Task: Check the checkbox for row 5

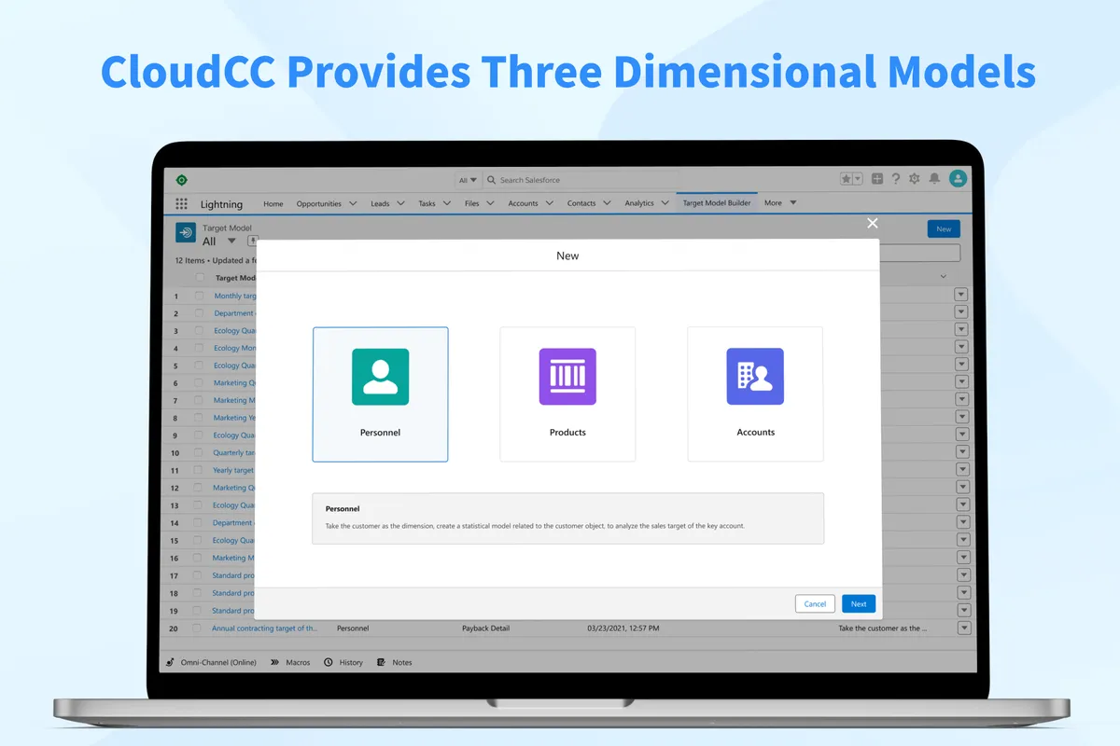Action: tap(200, 366)
